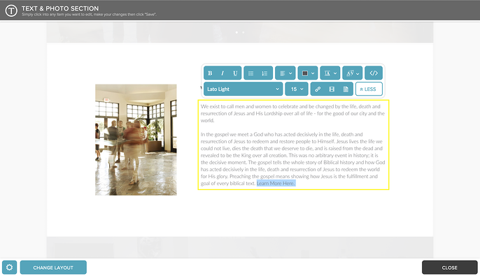
Task: Apply italic formatting to selected text
Action: pos(223,73)
